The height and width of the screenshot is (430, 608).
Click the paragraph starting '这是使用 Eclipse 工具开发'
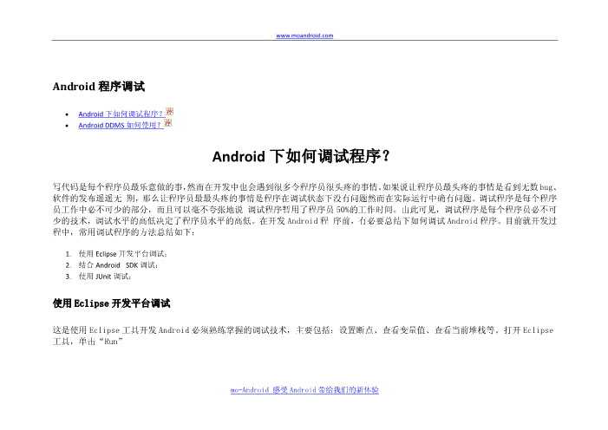pos(304,336)
